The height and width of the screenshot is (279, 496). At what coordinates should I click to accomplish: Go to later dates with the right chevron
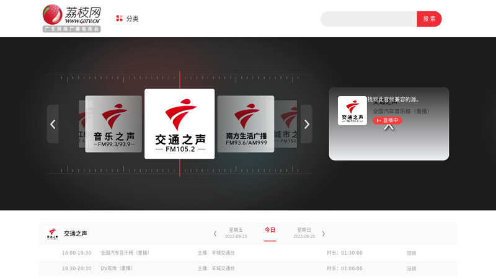click(x=323, y=234)
